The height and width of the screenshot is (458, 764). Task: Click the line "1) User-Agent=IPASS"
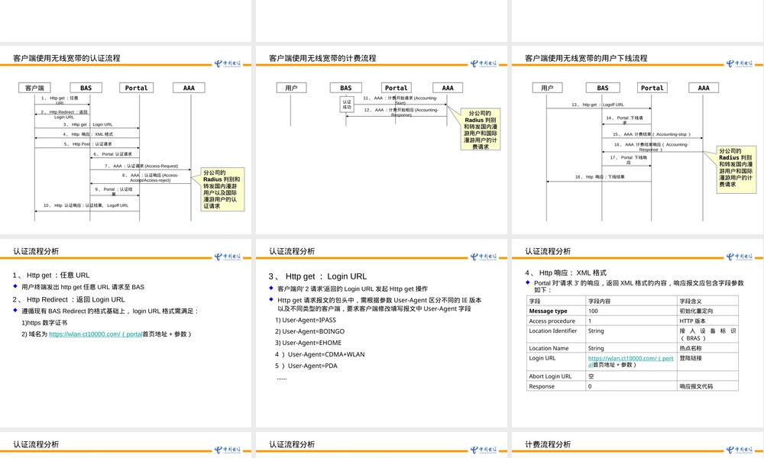pyautogui.click(x=306, y=321)
